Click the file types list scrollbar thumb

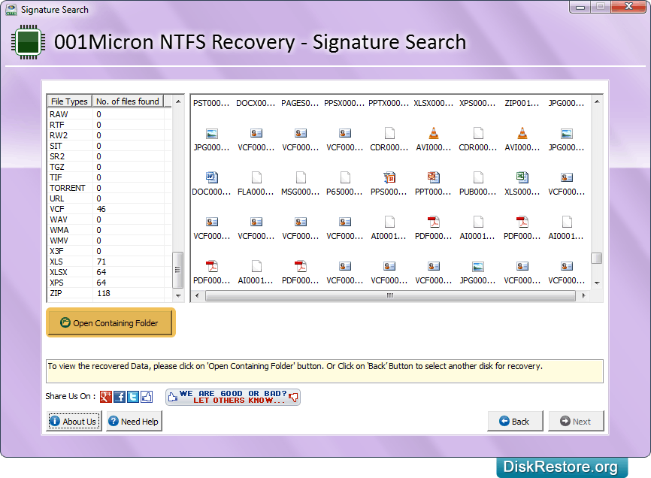177,270
